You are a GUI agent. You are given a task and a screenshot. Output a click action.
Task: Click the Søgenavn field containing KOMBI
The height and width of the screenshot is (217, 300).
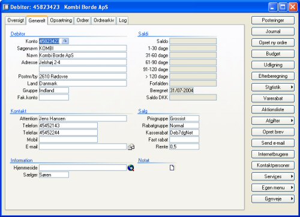pyautogui.click(x=83, y=48)
